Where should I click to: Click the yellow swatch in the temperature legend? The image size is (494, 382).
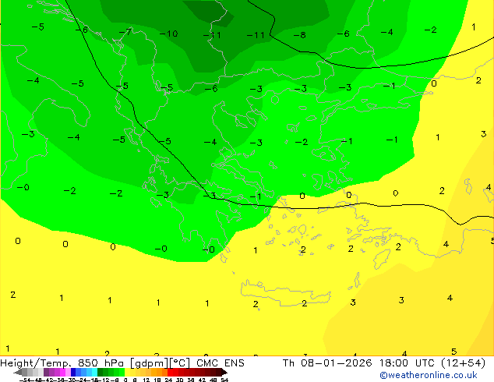coord(127,372)
